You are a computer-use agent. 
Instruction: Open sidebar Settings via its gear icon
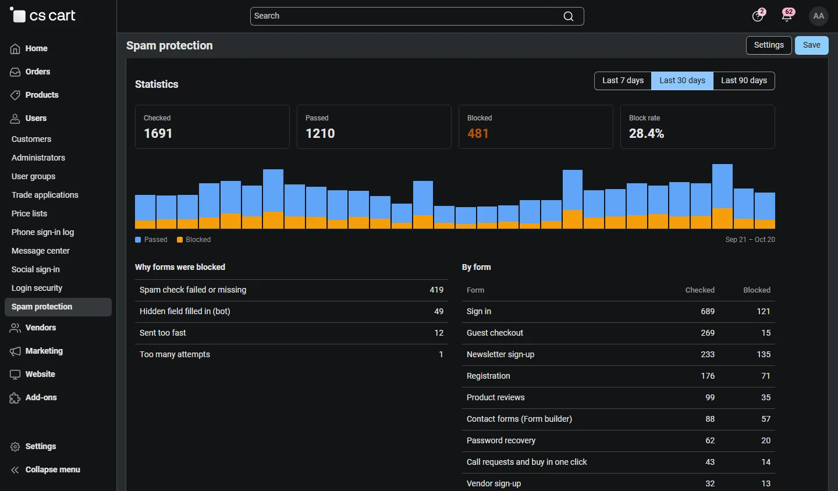15,447
